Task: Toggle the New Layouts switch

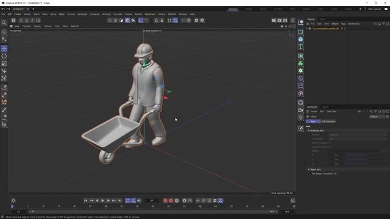Action: point(386,9)
